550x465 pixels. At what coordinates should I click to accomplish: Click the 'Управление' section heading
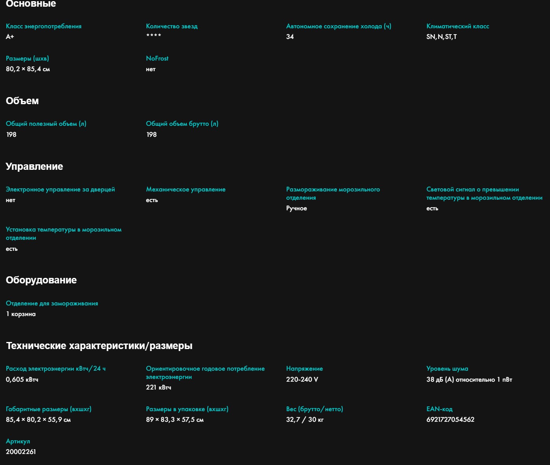coord(34,167)
